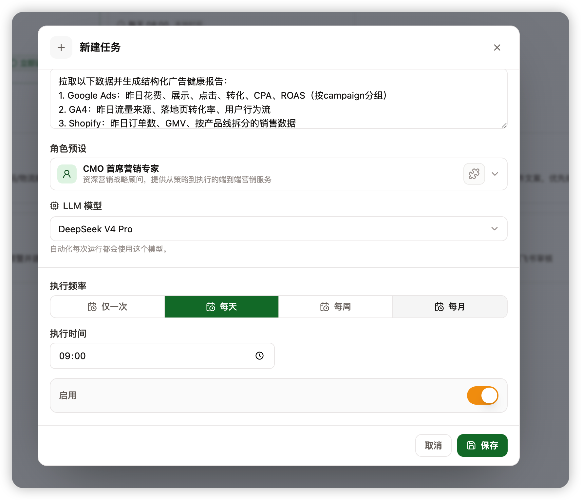Click the 保存 button
581x500 pixels.
(x=482, y=445)
